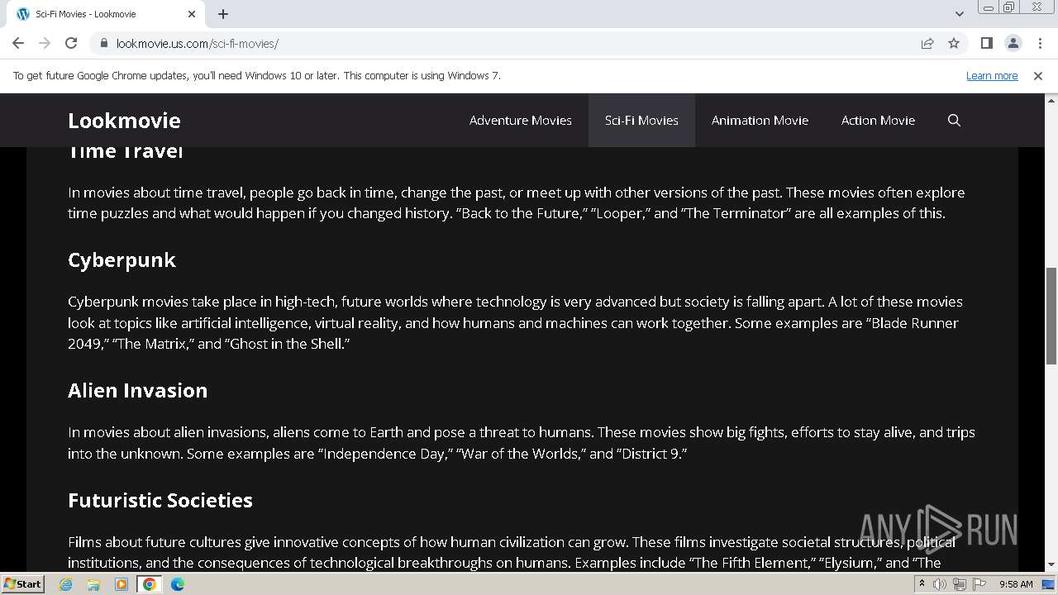
Task: Open the Animation Movie menu item
Action: (760, 121)
